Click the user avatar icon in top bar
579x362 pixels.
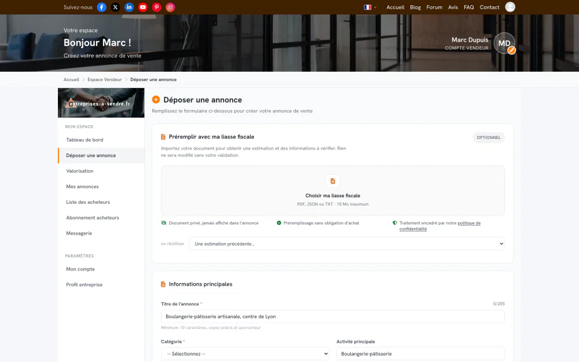point(510,7)
